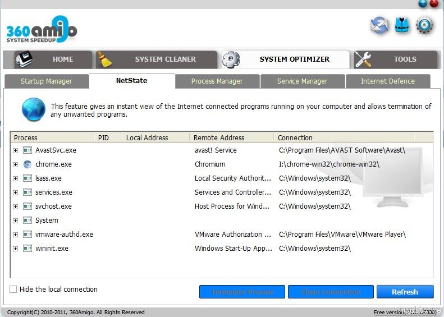This screenshot has width=444, height=317.
Task: Click the Refresh button
Action: [405, 292]
